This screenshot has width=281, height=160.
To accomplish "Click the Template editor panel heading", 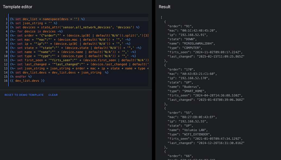I will click(x=17, y=7).
